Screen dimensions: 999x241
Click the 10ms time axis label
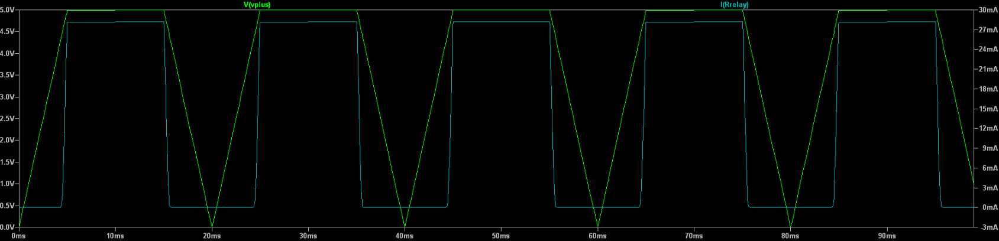tap(115, 236)
